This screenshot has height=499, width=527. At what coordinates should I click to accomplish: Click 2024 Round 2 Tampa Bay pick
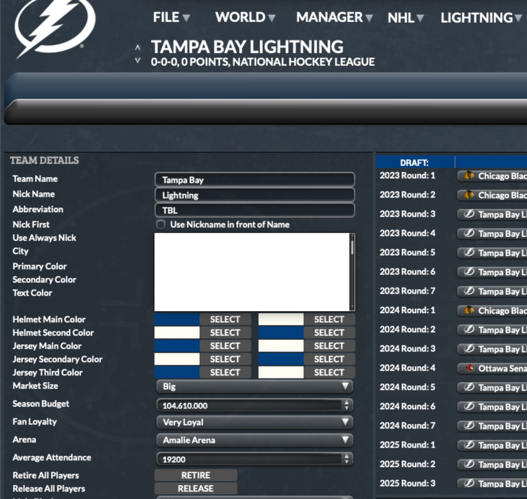(492, 330)
